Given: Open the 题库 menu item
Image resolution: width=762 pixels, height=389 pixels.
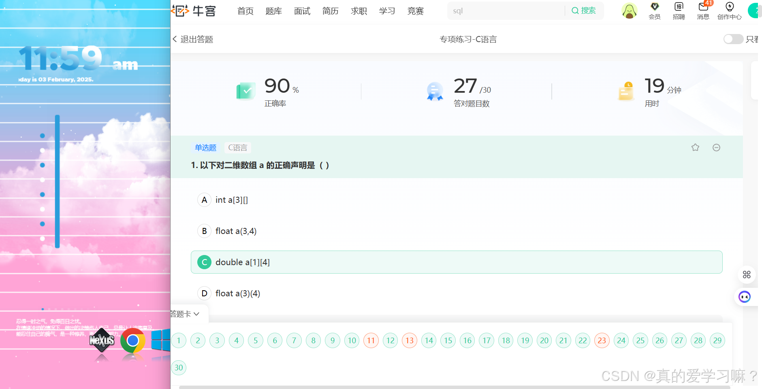Looking at the screenshot, I should point(273,11).
